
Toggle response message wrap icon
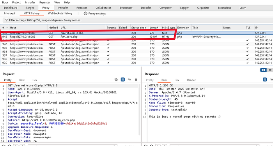click(265, 79)
